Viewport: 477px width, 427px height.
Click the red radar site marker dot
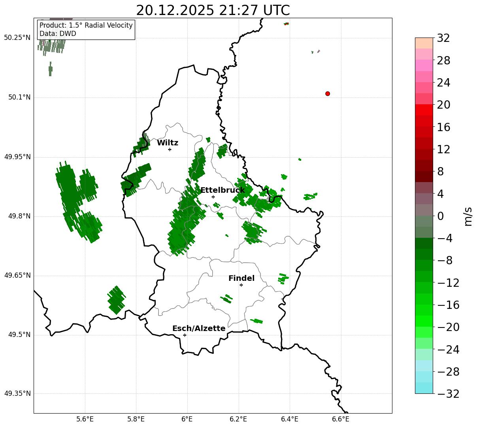pos(328,94)
